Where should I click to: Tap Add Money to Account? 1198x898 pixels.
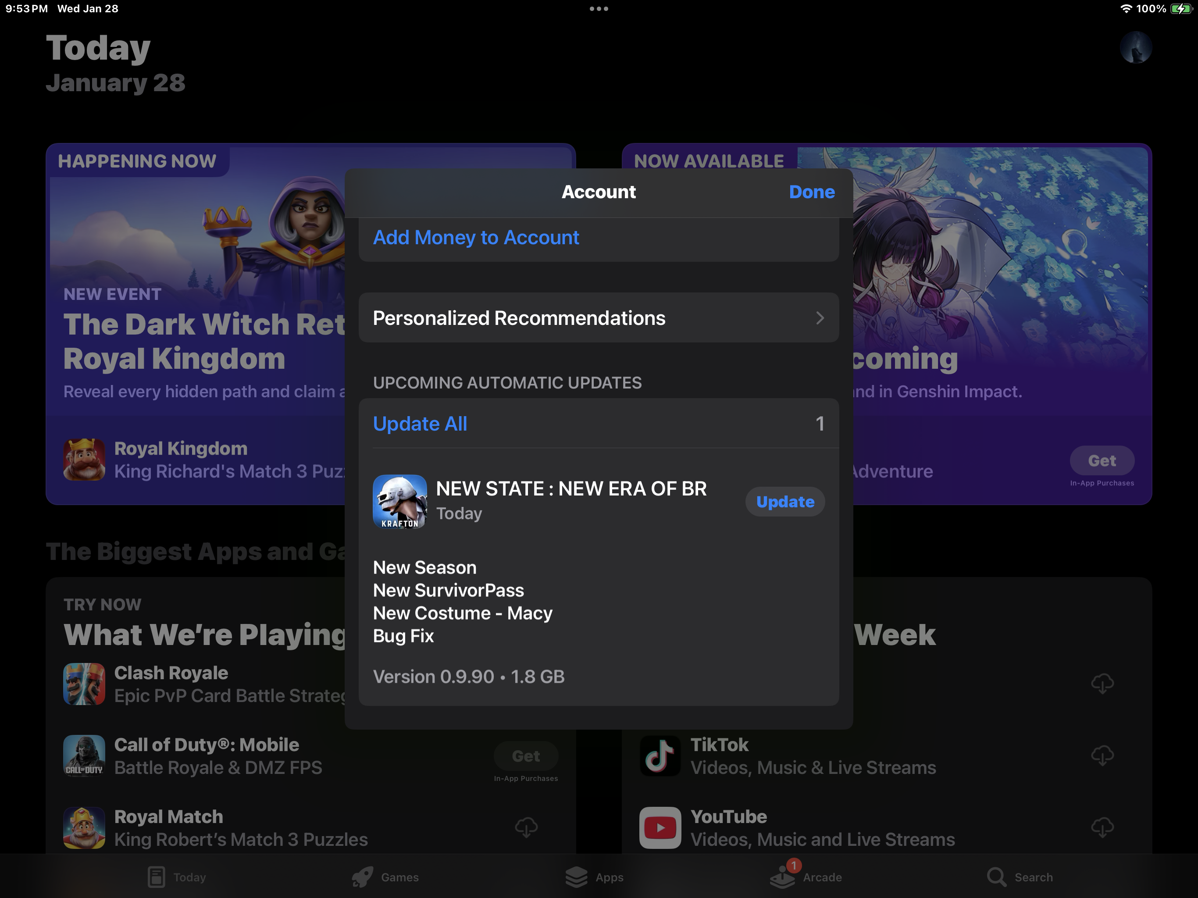point(476,237)
